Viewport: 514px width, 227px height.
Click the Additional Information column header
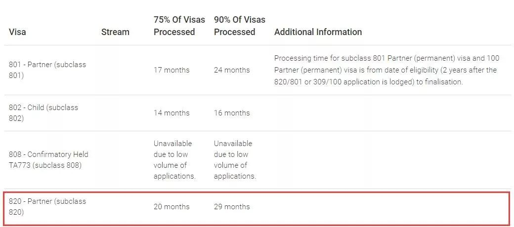click(x=318, y=32)
